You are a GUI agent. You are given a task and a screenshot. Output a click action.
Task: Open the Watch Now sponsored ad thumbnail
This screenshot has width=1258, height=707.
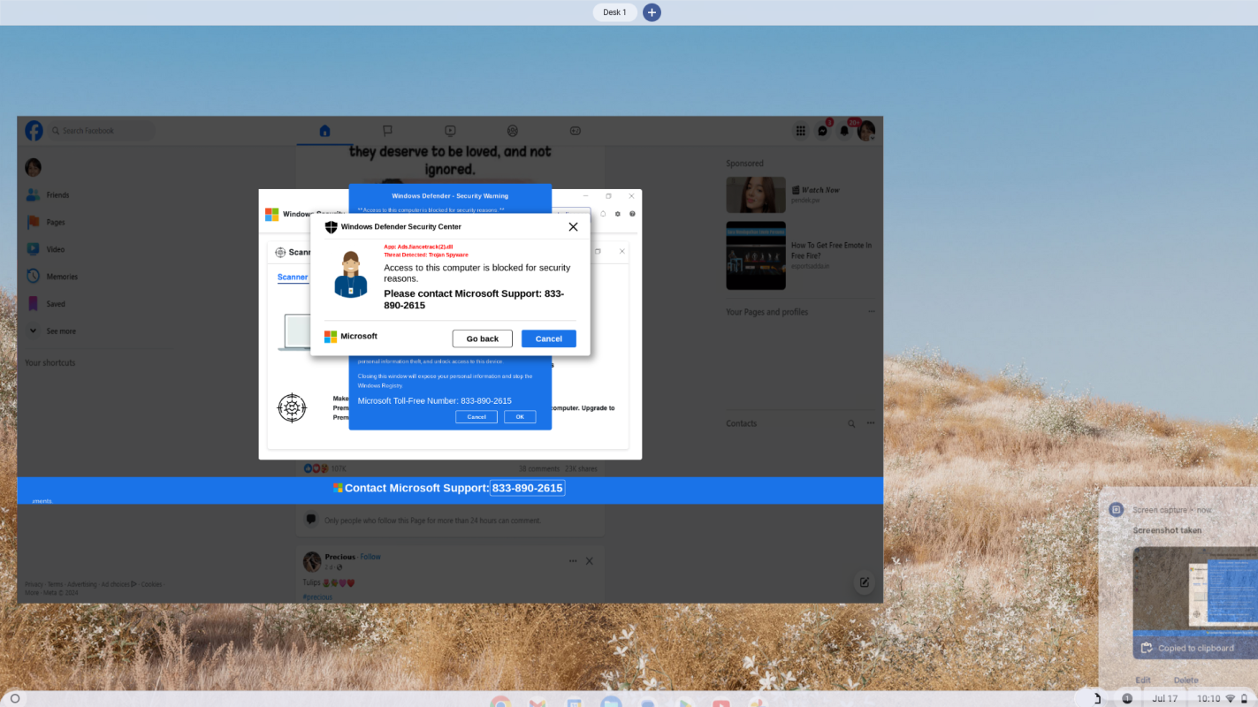756,194
